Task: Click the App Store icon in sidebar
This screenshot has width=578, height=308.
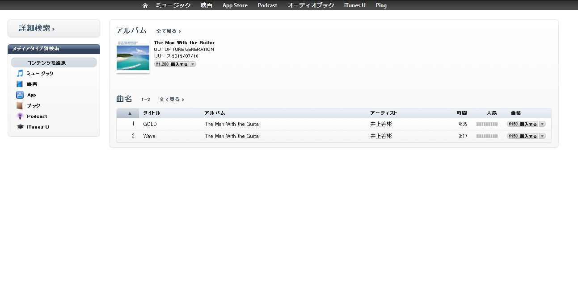Action: point(20,95)
